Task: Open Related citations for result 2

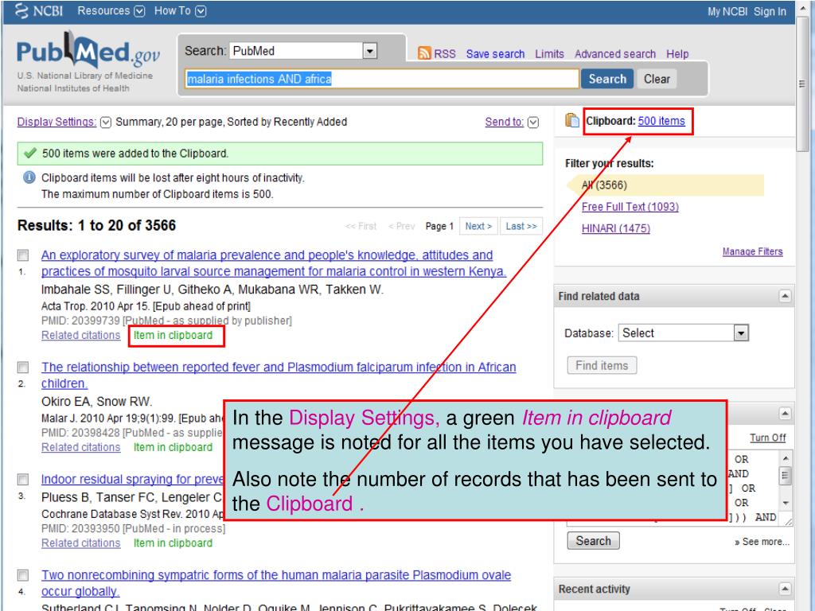Action: pos(80,447)
